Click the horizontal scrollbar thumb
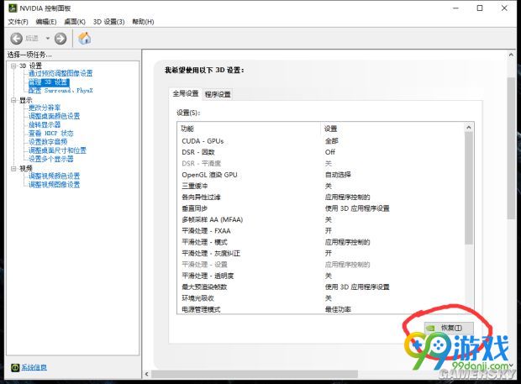Image resolution: width=521 pixels, height=384 pixels. 255,374
